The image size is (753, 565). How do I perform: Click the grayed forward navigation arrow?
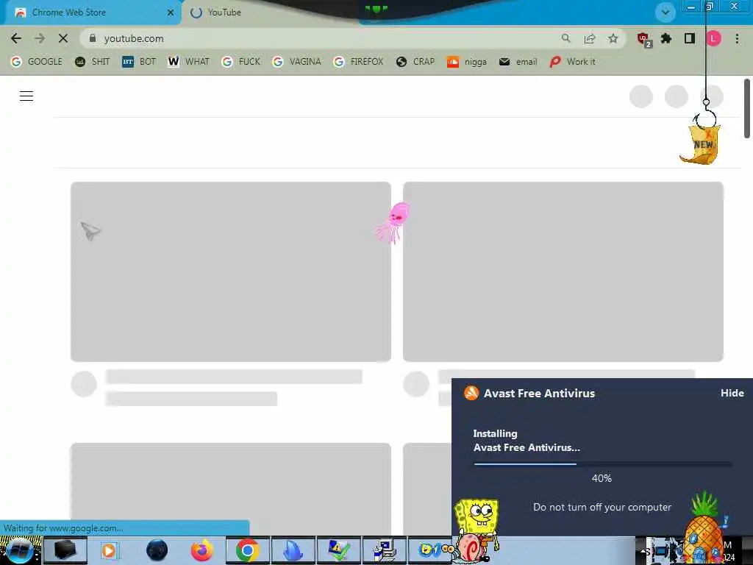click(40, 38)
